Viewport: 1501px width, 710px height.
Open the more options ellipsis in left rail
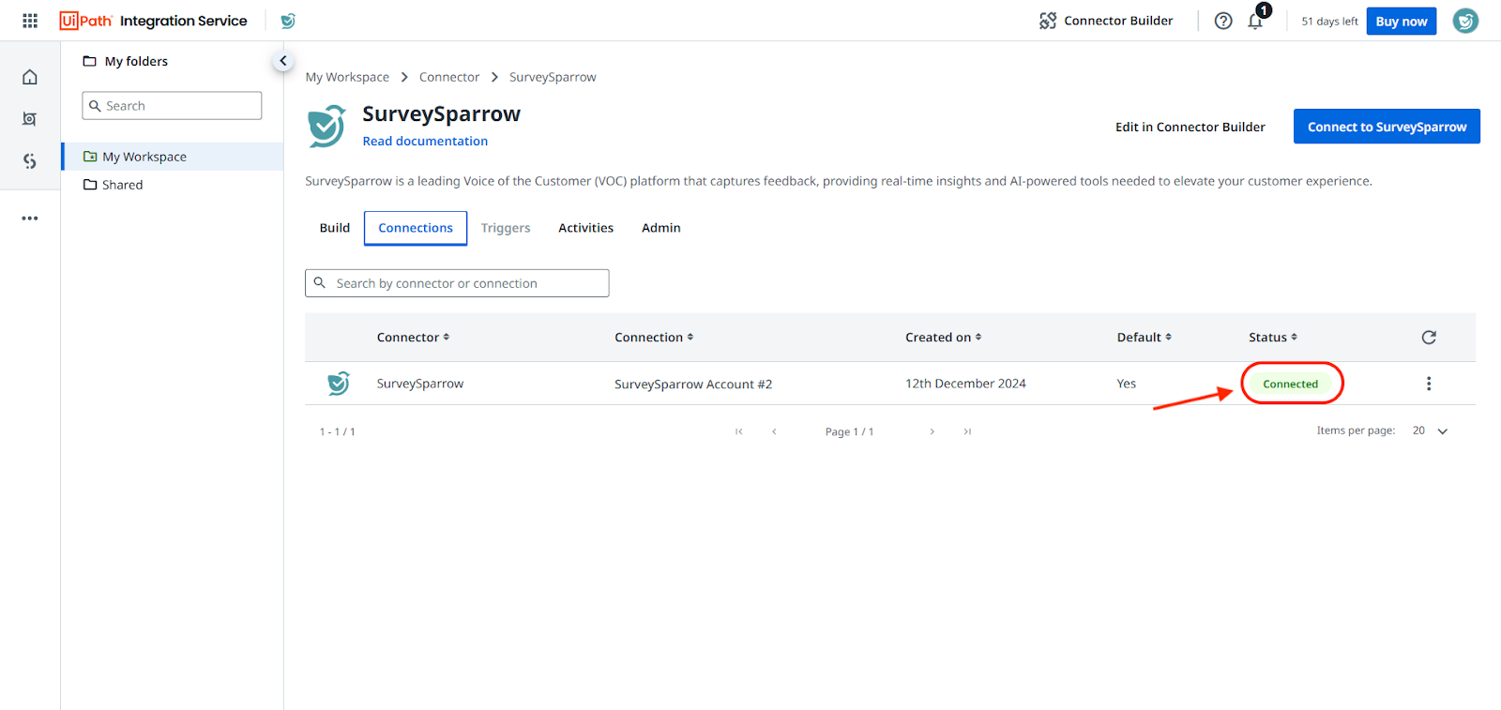tap(30, 219)
